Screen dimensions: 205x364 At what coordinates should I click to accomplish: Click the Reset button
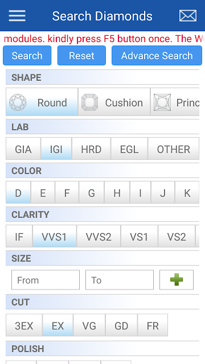tap(81, 56)
